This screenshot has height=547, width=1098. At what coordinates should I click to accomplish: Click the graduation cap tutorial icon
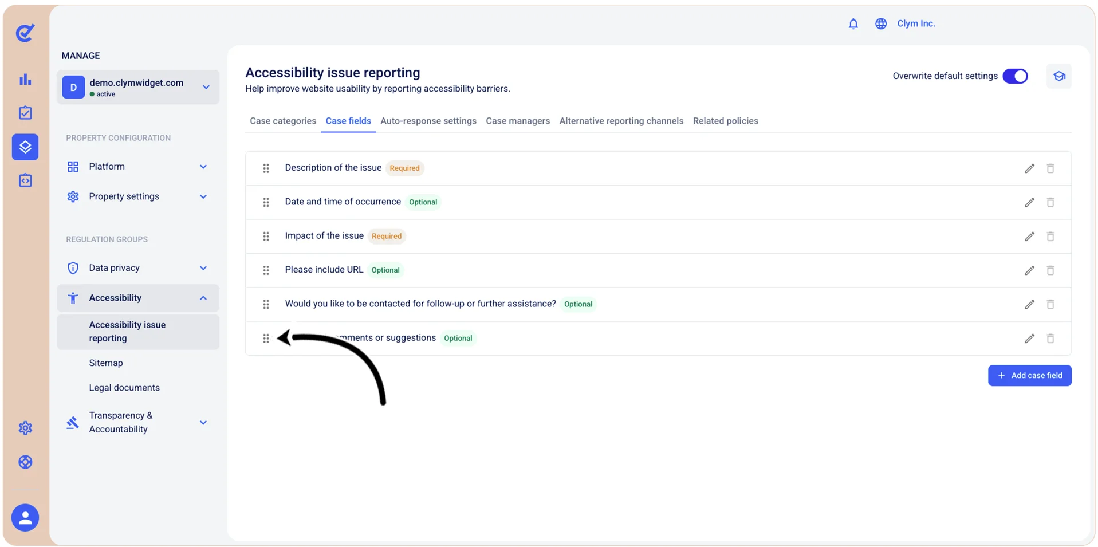click(x=1059, y=76)
